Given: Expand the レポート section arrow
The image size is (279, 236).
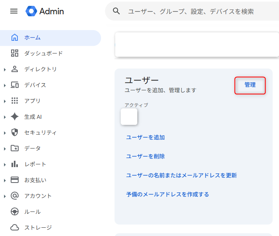Looking at the screenshot, I should coord(5,165).
